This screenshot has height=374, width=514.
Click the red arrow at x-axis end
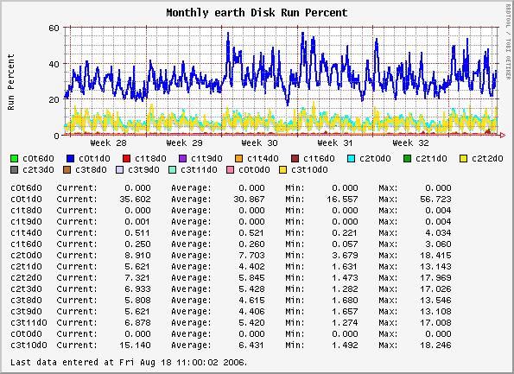tap(502, 135)
